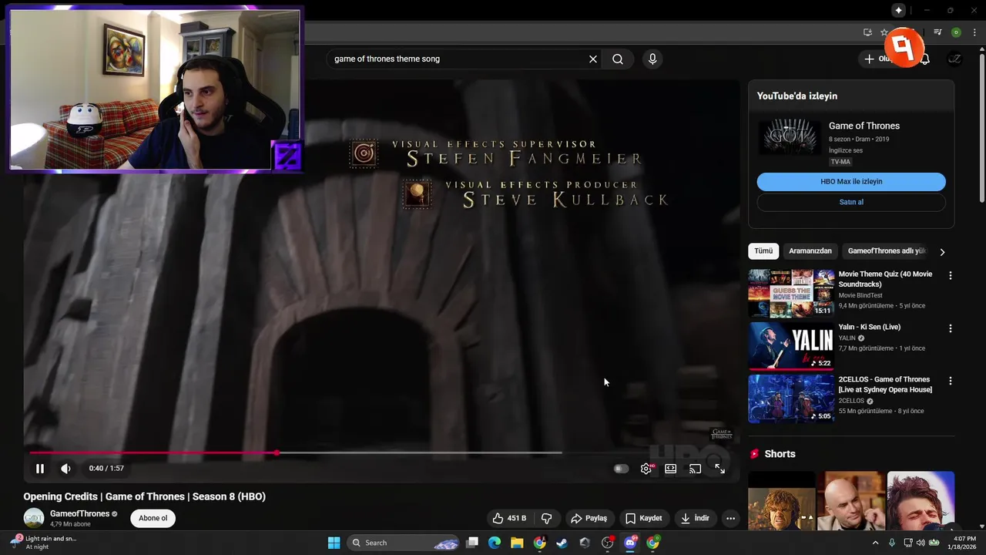The width and height of the screenshot is (986, 555).
Task: Click the volume icon in system tray
Action: (921, 543)
